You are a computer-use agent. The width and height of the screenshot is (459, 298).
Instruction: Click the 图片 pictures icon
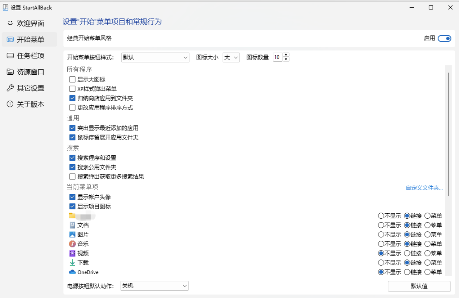[73, 234]
